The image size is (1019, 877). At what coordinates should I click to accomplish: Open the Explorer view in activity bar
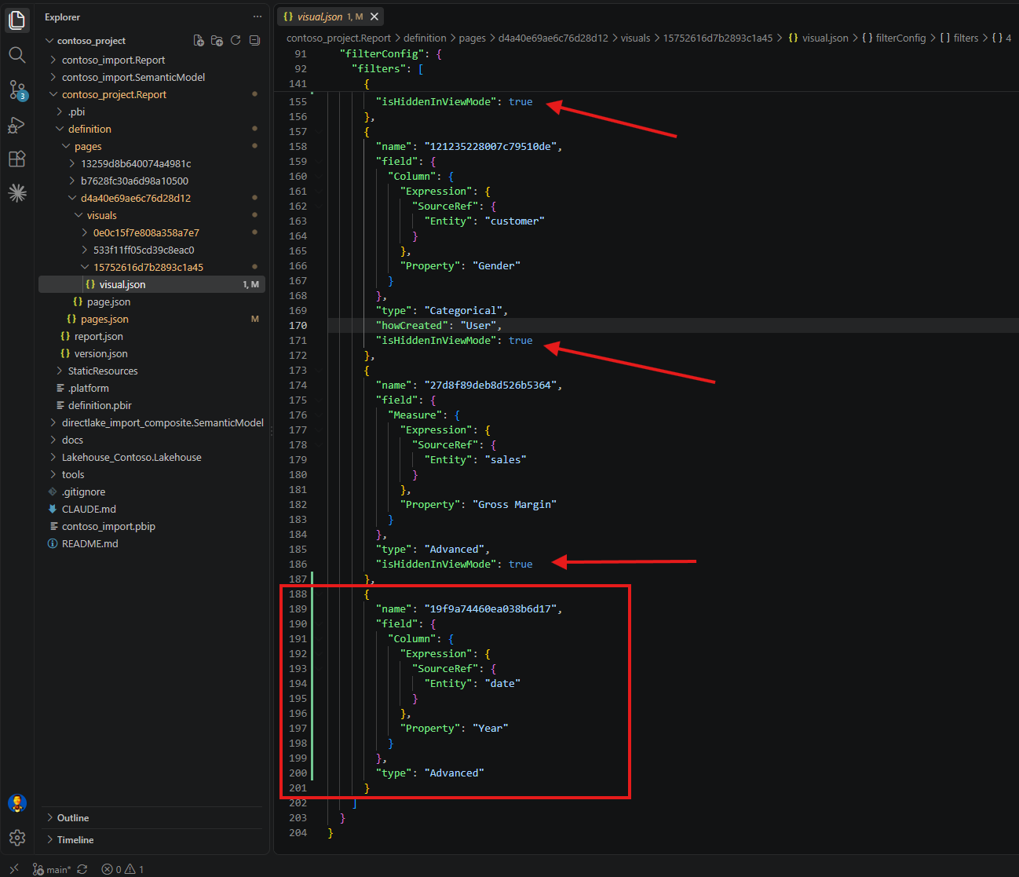17,20
